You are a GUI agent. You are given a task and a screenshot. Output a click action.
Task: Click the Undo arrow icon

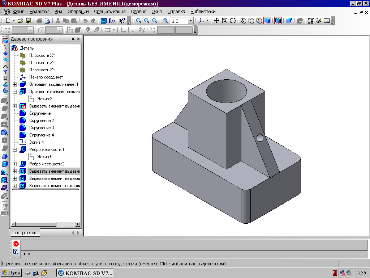click(x=85, y=21)
